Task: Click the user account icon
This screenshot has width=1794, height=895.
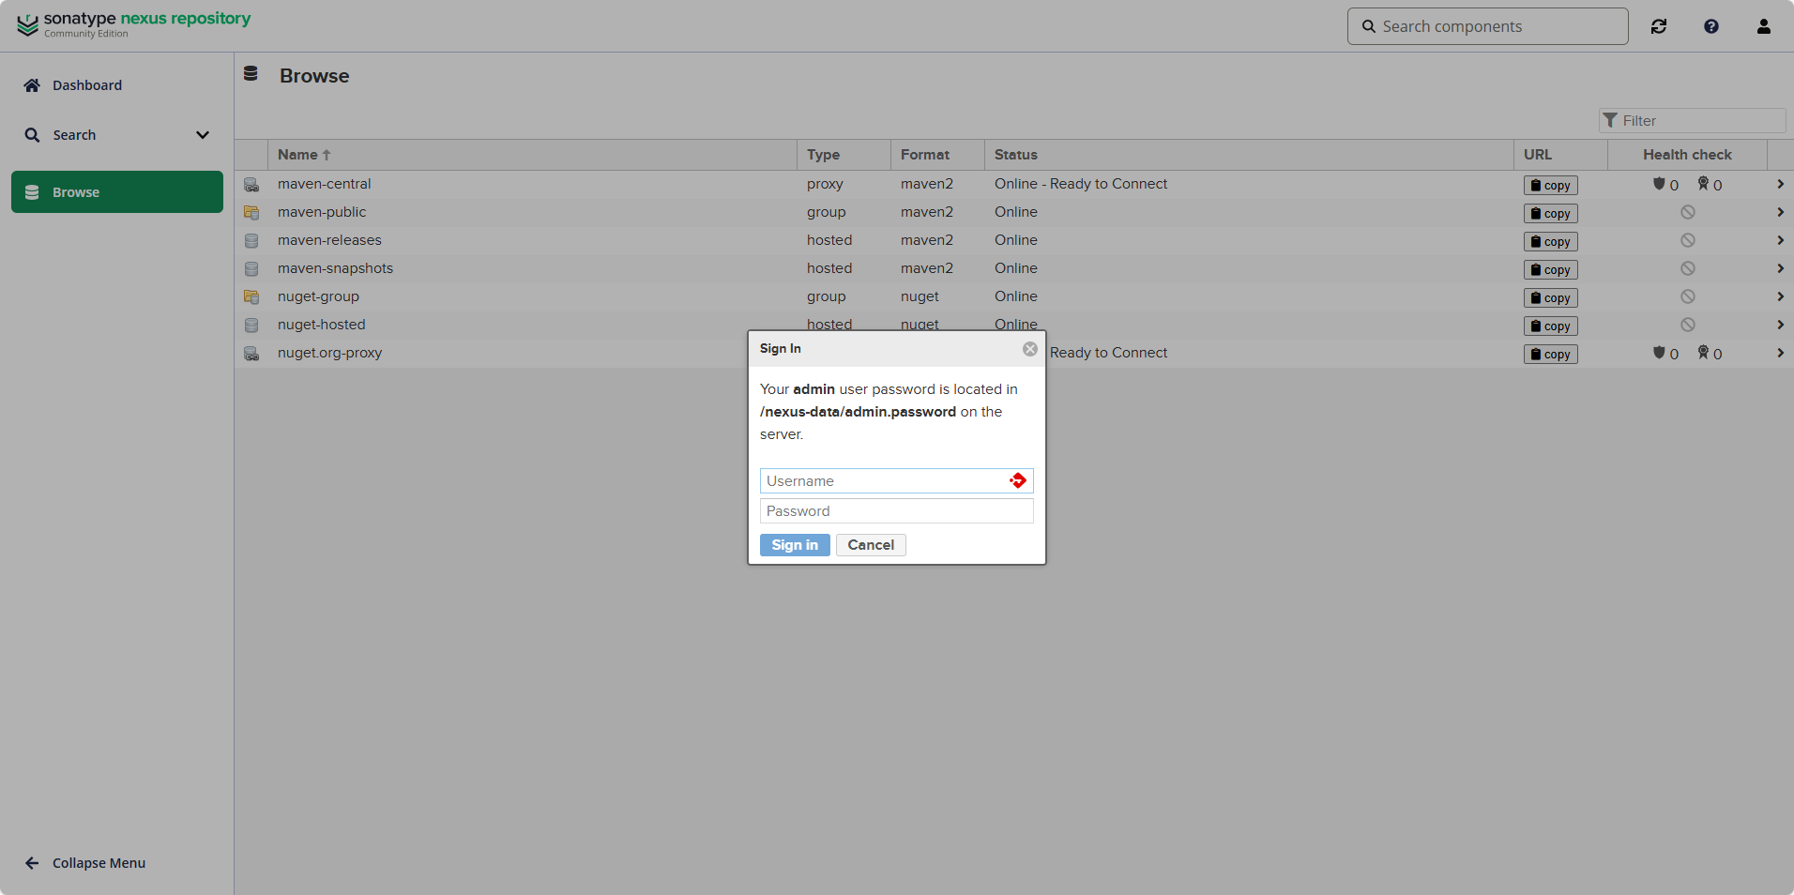Action: pos(1764,26)
